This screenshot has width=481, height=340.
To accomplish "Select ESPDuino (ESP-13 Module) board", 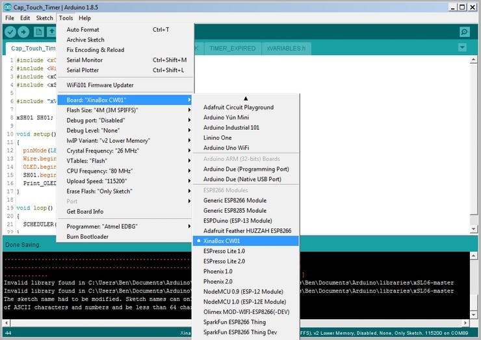I will point(246,221).
